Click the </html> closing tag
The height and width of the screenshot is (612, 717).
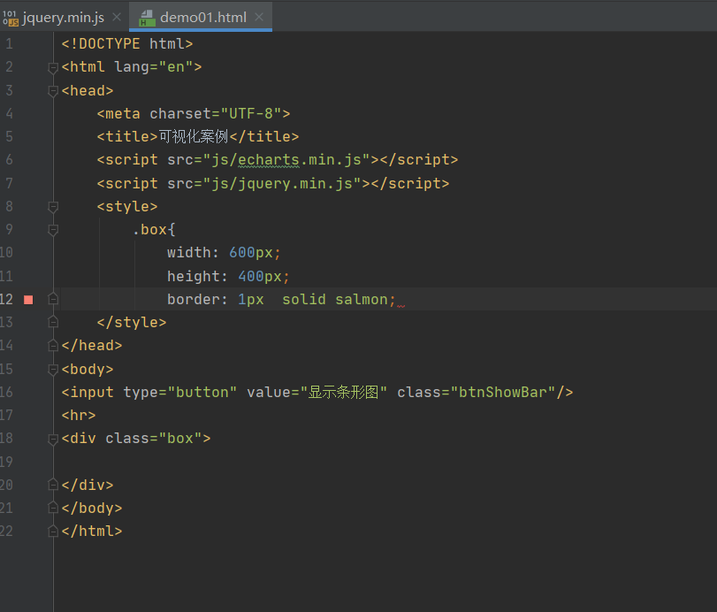pyautogui.click(x=92, y=532)
